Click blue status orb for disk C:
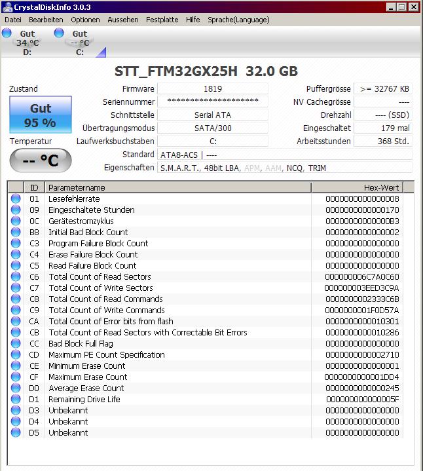 pyautogui.click(x=59, y=33)
